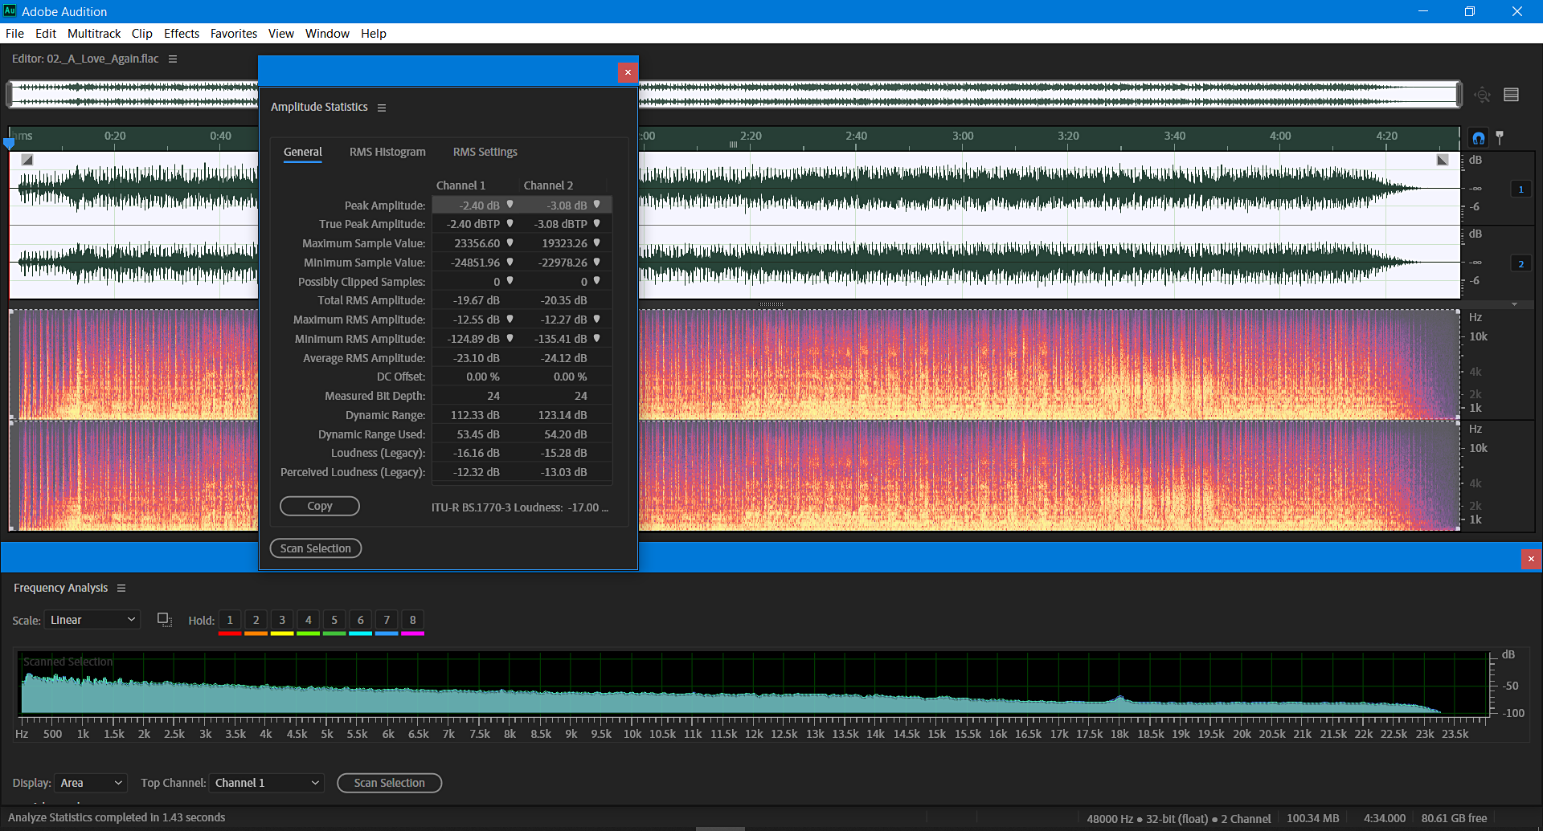This screenshot has height=831, width=1543.
Task: Toggle Channel 1 on the level meter
Action: pos(1521,189)
